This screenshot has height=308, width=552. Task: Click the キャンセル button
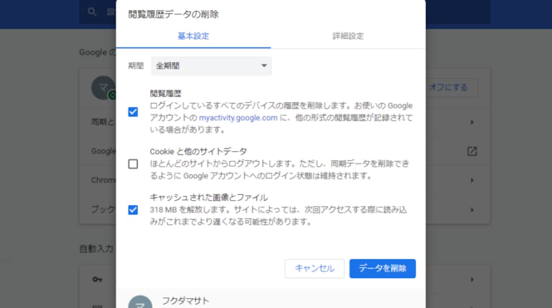(315, 268)
